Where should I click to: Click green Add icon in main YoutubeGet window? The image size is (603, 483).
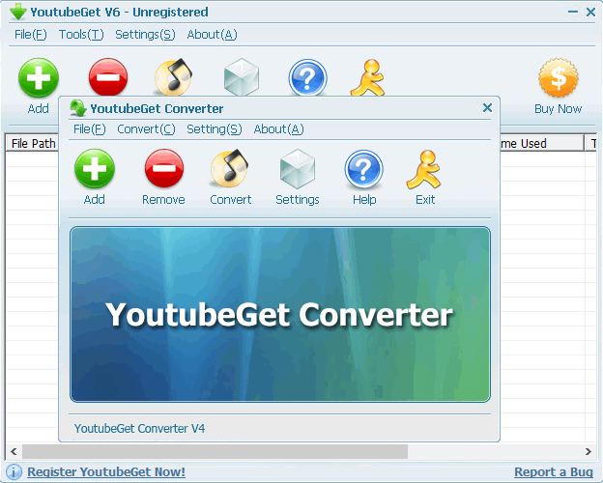click(39, 78)
